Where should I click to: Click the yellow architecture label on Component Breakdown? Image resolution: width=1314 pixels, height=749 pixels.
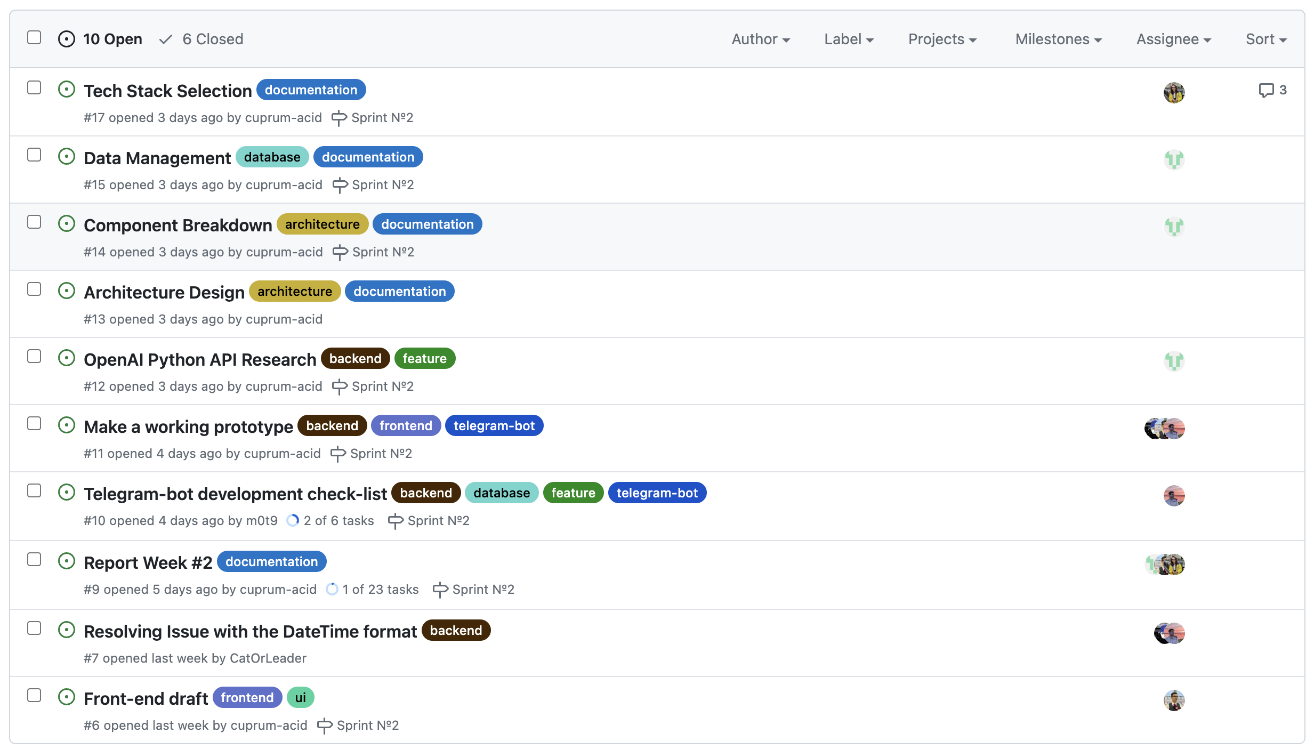point(322,224)
